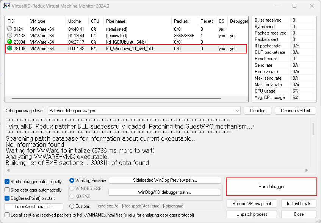Select row with pipe kd_Windows_11_x64_old

(126, 49)
